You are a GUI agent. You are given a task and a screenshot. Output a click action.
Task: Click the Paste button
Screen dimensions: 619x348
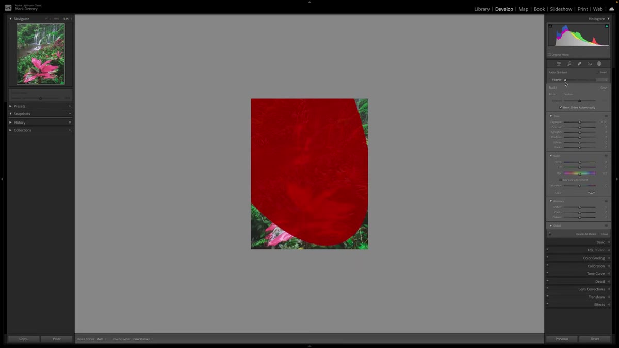tap(57, 339)
